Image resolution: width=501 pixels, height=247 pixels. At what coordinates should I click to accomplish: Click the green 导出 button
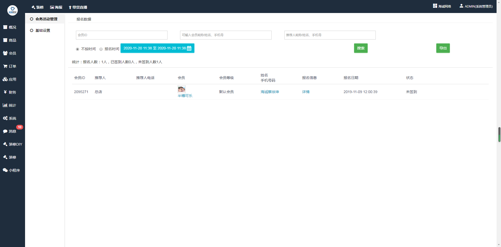tap(443, 48)
